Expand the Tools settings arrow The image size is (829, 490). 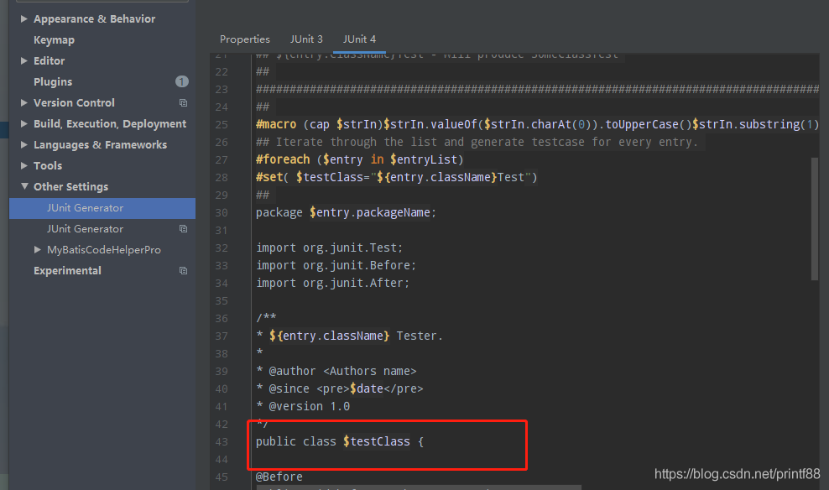click(x=24, y=166)
